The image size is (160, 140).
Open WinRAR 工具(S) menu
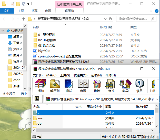tap(65, 75)
